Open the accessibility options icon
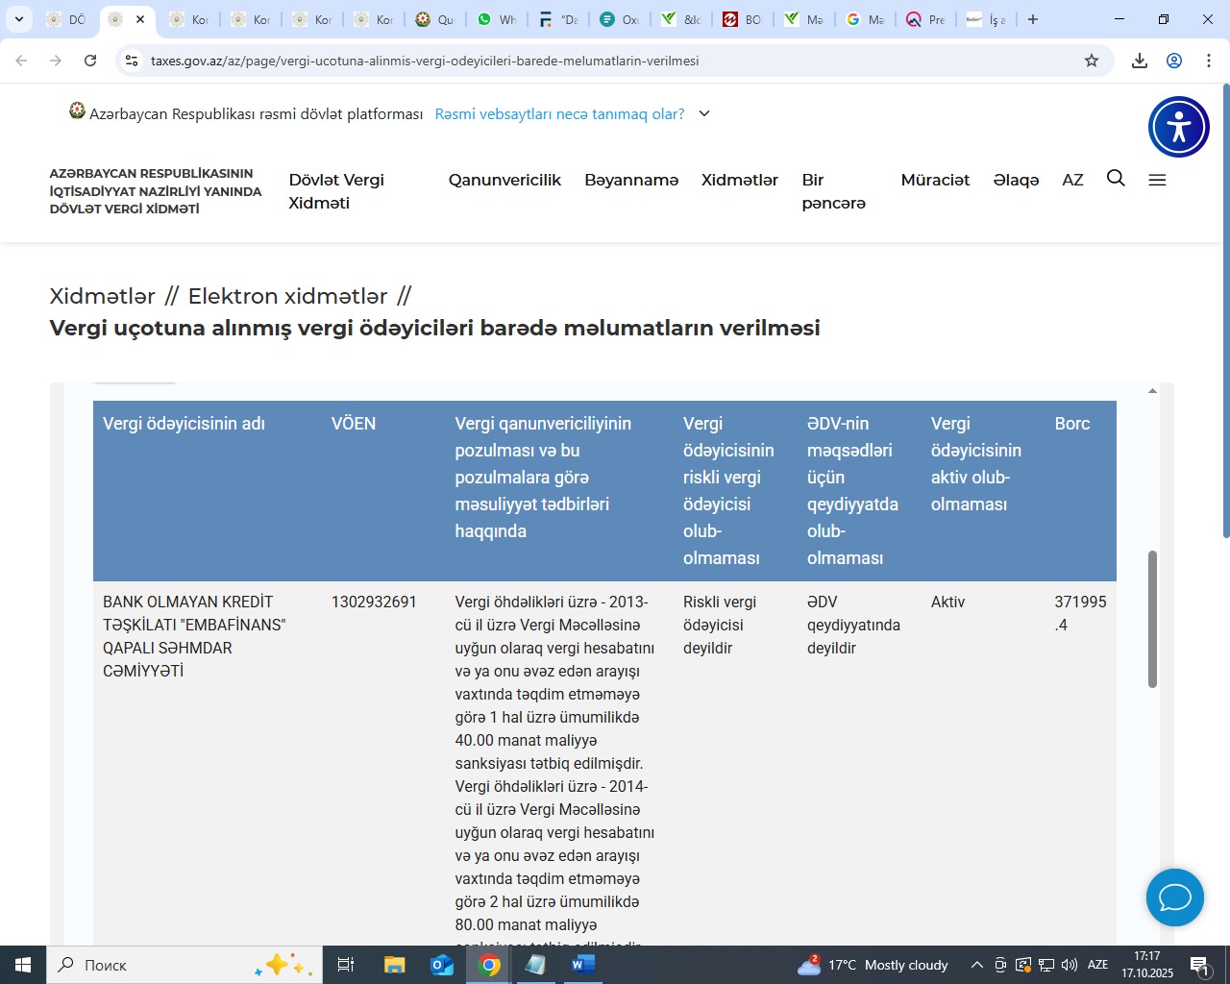This screenshot has width=1230, height=984. pyautogui.click(x=1178, y=127)
